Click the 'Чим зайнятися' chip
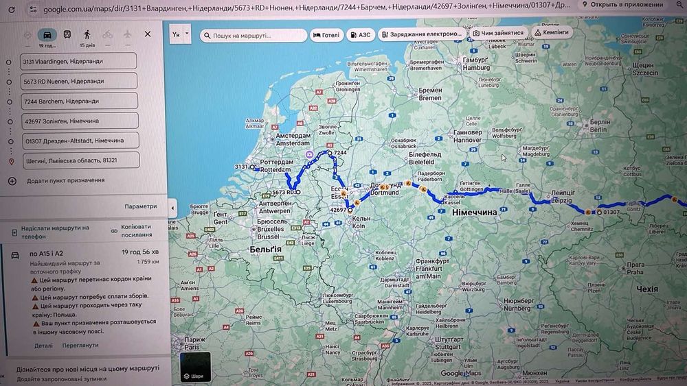Viewport: 687px width, 386px height. click(x=498, y=33)
